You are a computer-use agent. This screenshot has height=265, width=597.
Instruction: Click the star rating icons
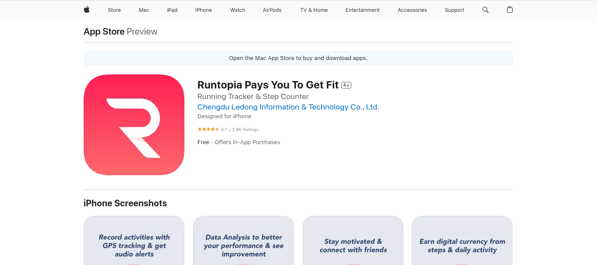pyautogui.click(x=208, y=129)
